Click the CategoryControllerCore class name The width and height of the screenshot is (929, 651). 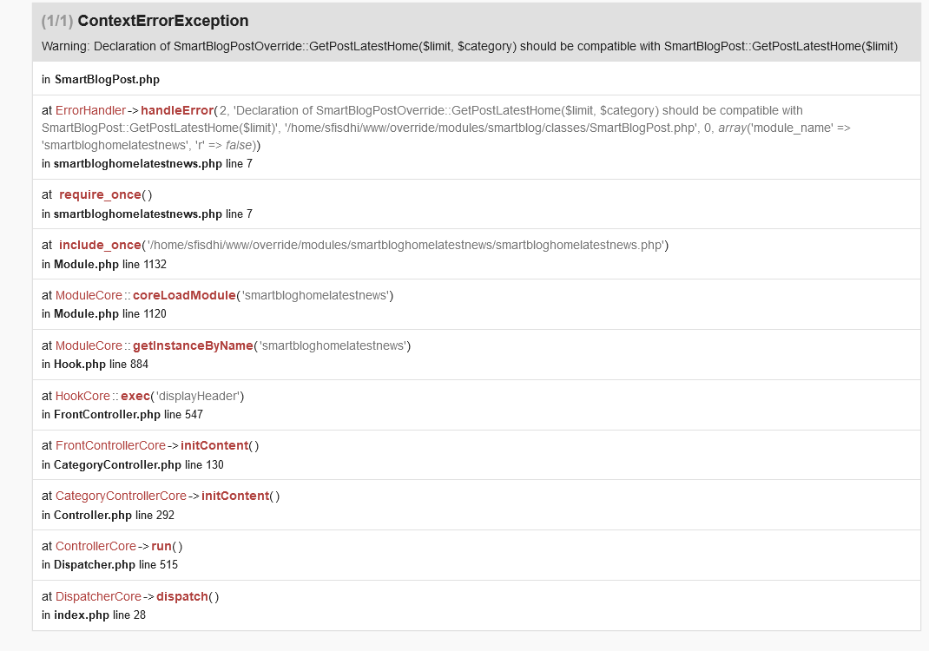[x=121, y=496]
